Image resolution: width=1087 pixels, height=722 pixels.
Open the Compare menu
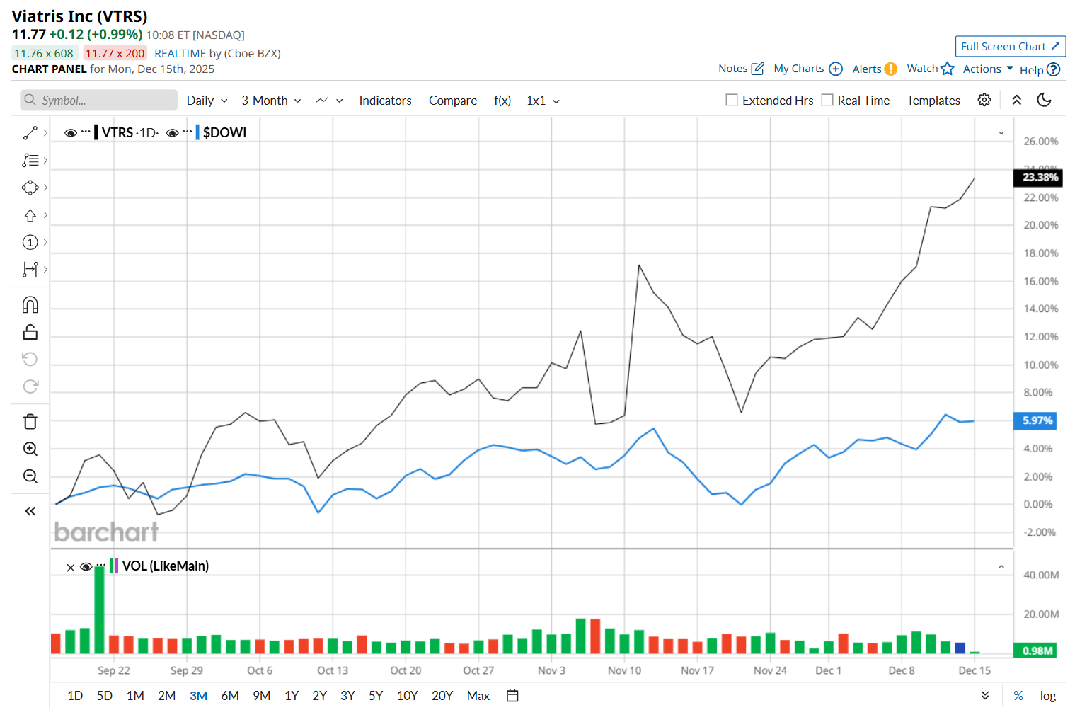pos(453,101)
